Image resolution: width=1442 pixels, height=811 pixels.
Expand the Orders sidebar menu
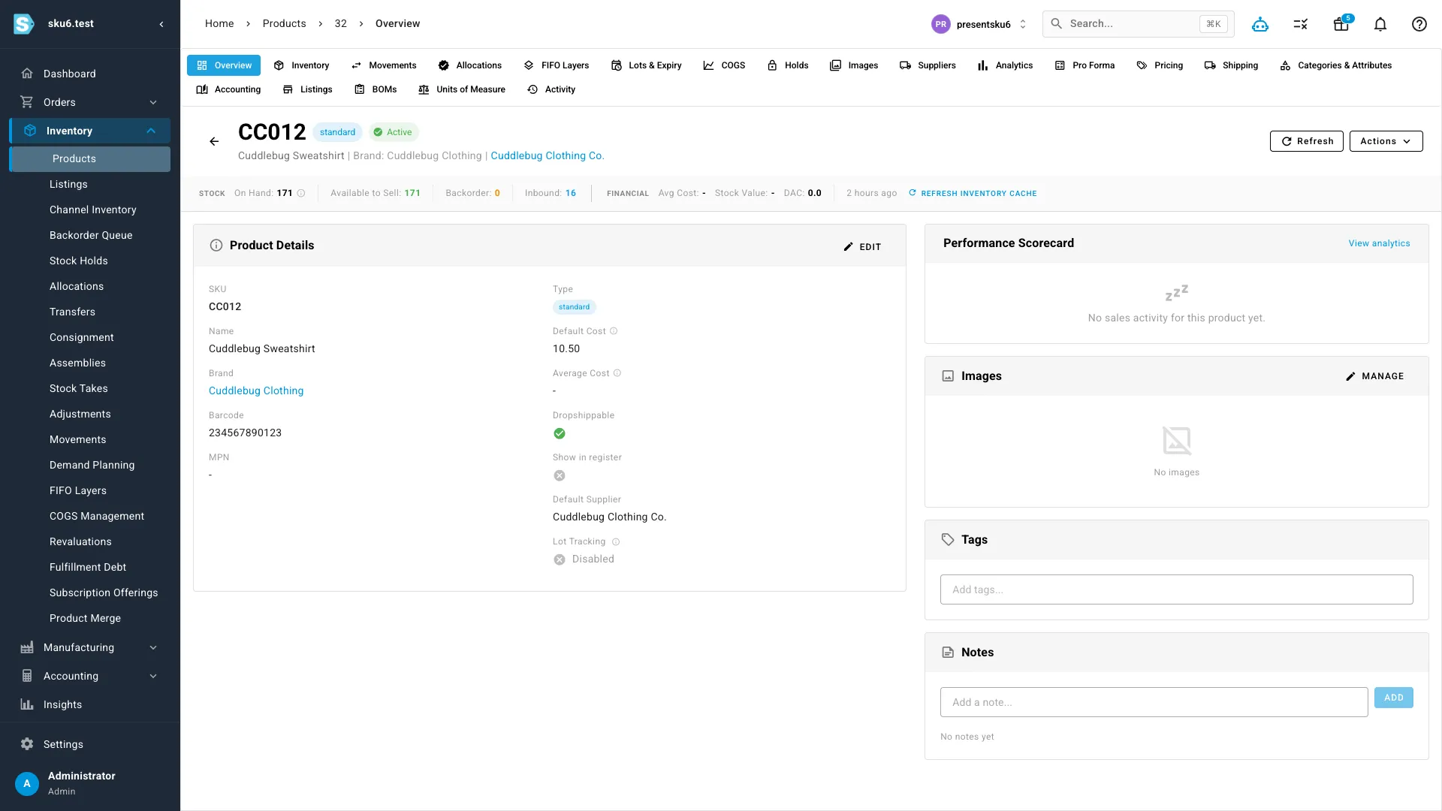click(89, 102)
